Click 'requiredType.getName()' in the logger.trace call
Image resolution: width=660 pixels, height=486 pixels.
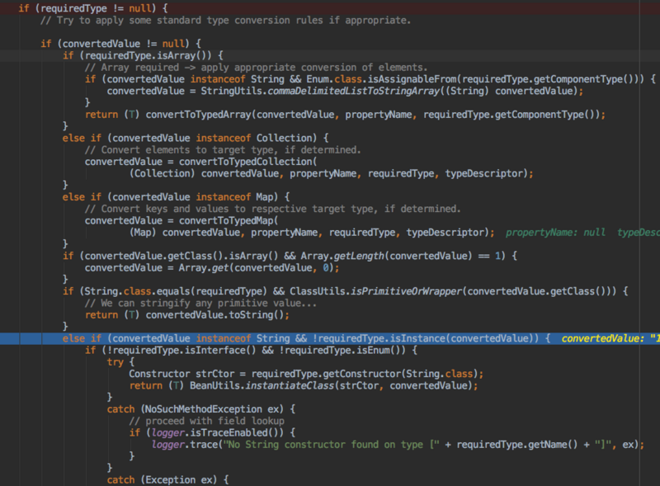[517, 445]
